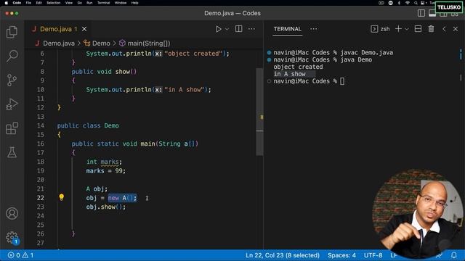Open the Manage gear menu
This screenshot has height=261, width=465.
(12, 237)
